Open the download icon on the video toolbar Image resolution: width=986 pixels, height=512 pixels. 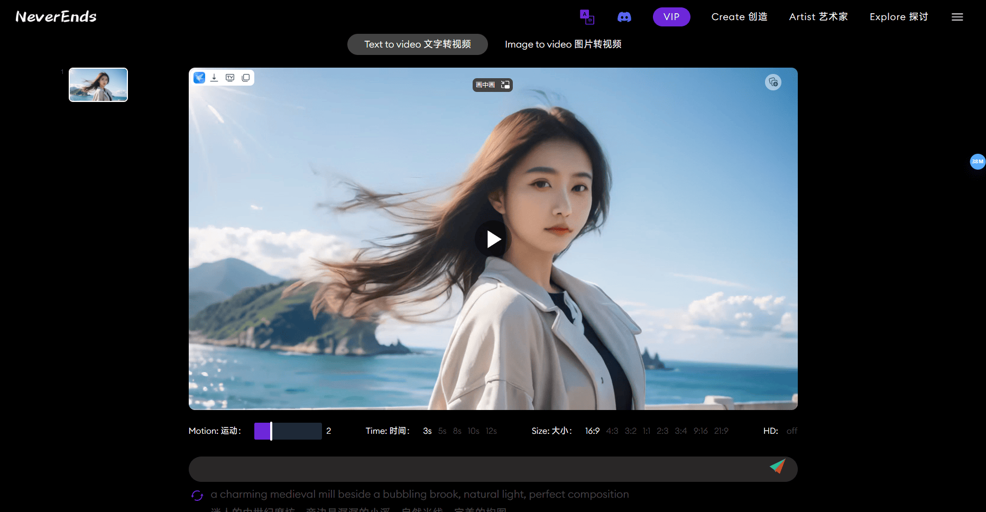click(214, 77)
